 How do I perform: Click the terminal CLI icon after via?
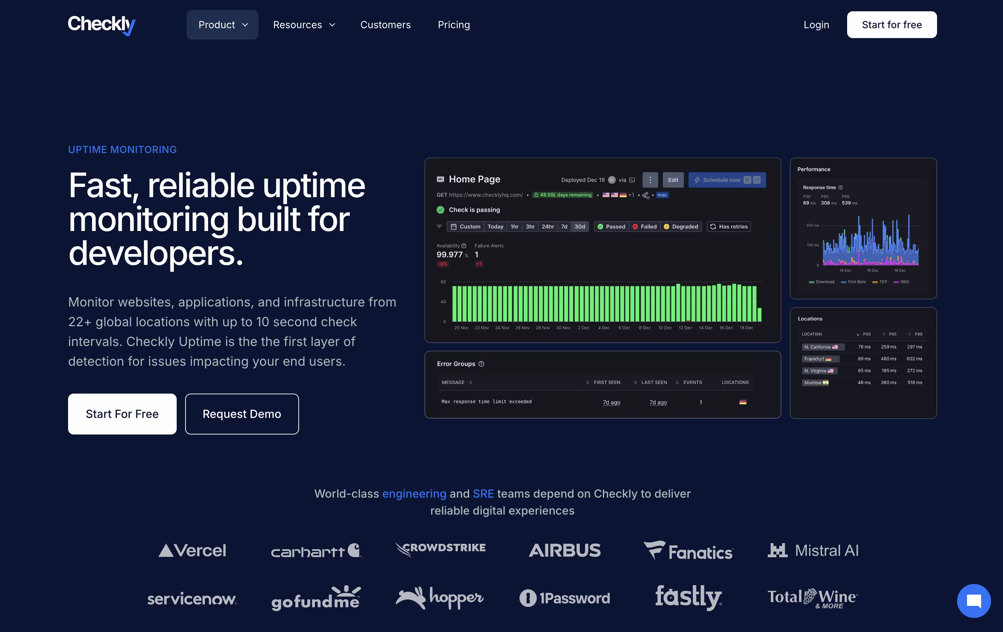632,180
